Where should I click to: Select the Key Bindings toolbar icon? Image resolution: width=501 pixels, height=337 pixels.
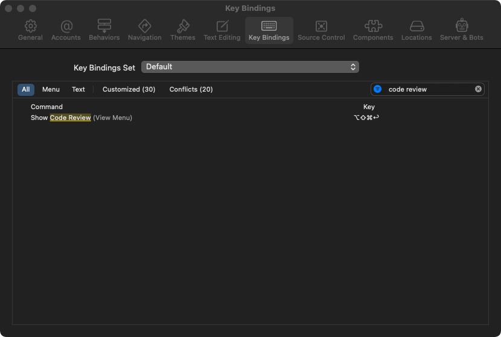click(x=269, y=30)
